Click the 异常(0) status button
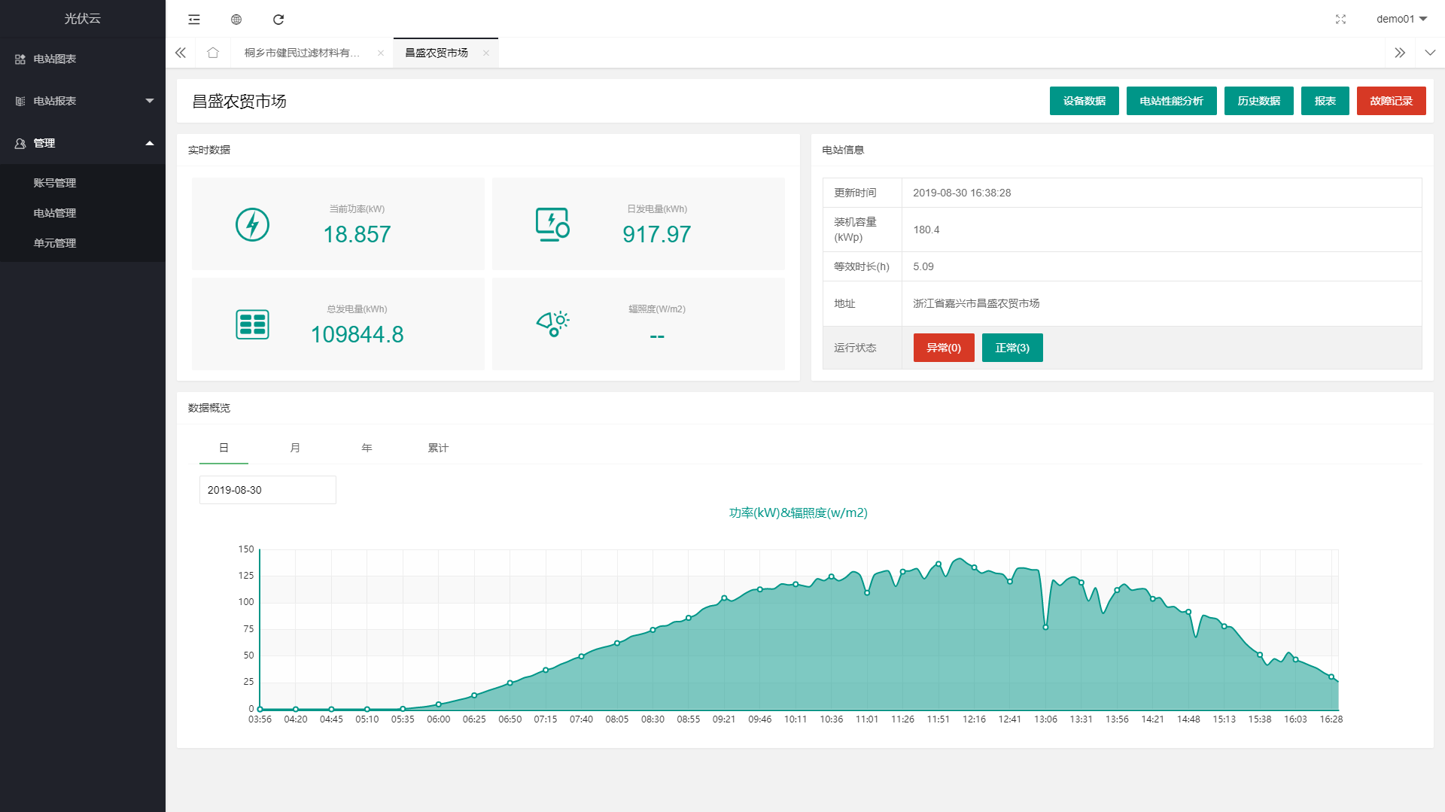The height and width of the screenshot is (812, 1445). 943,348
